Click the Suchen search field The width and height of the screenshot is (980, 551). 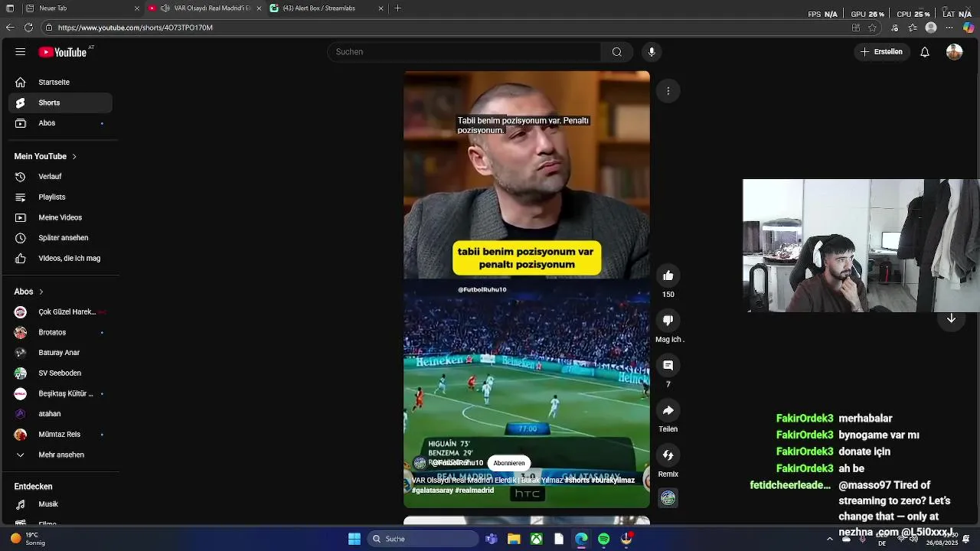click(x=464, y=52)
